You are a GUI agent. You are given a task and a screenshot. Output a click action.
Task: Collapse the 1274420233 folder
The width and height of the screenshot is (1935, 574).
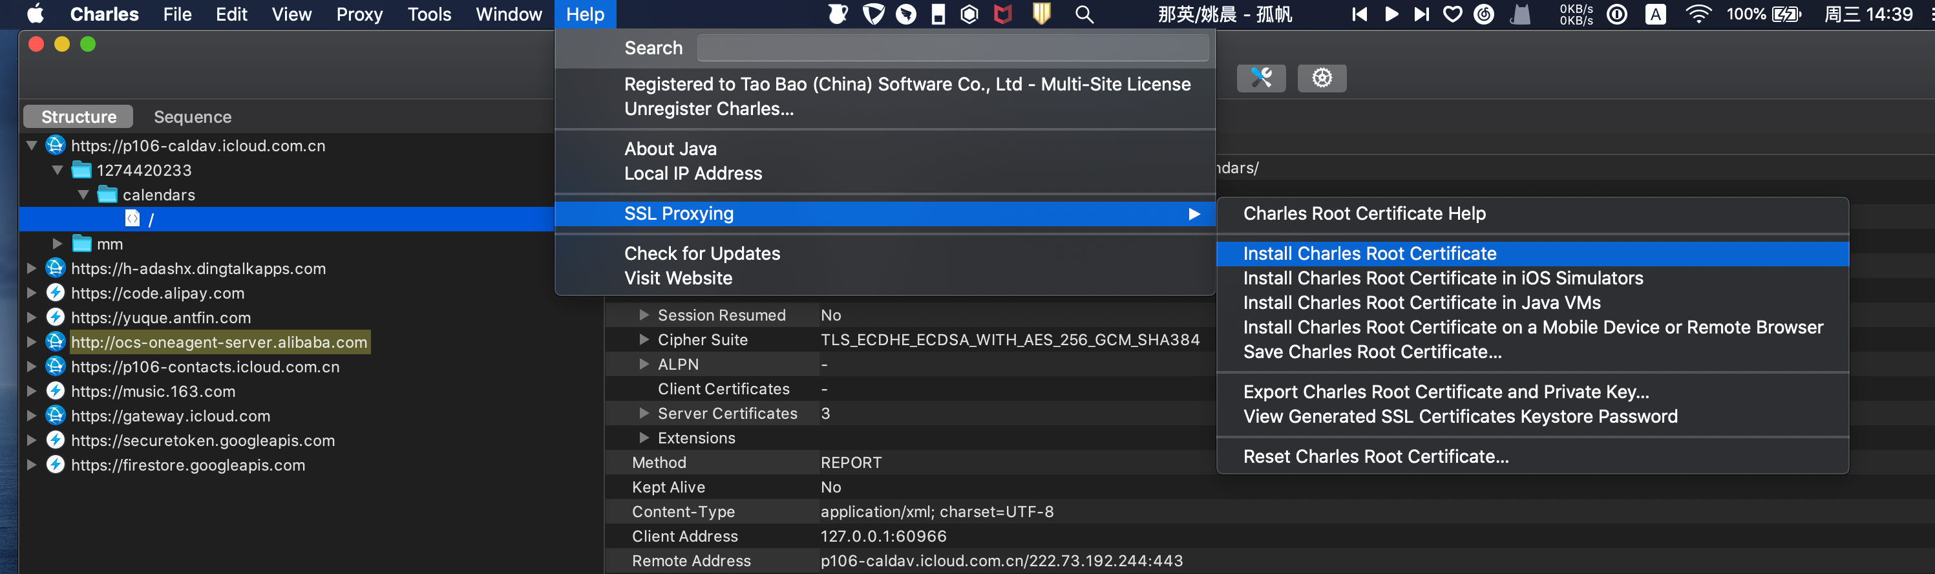click(x=57, y=170)
